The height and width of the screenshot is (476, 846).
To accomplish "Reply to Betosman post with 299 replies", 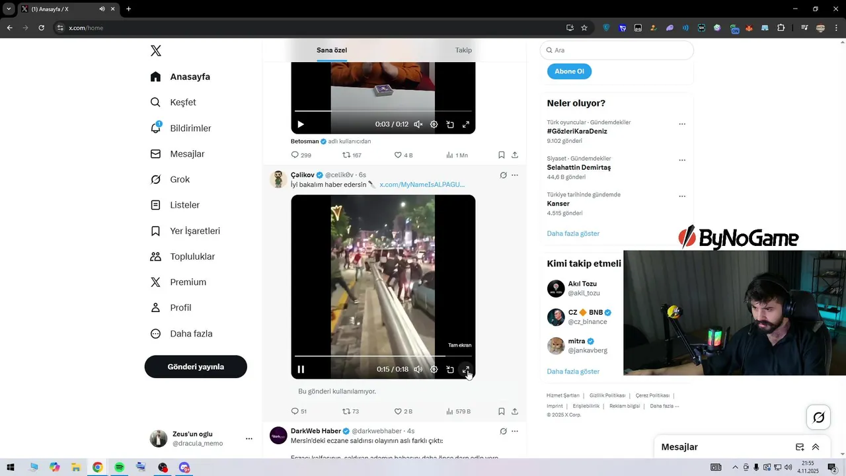I will (301, 155).
